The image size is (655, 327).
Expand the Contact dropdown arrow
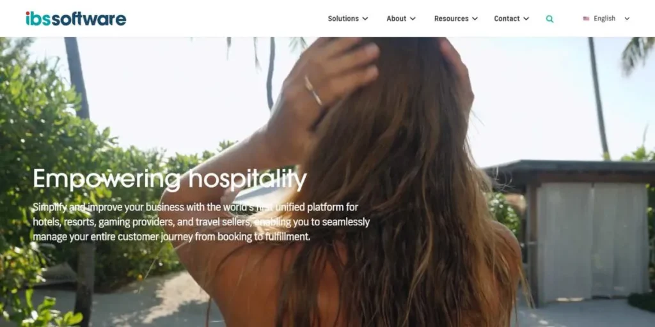coord(526,19)
